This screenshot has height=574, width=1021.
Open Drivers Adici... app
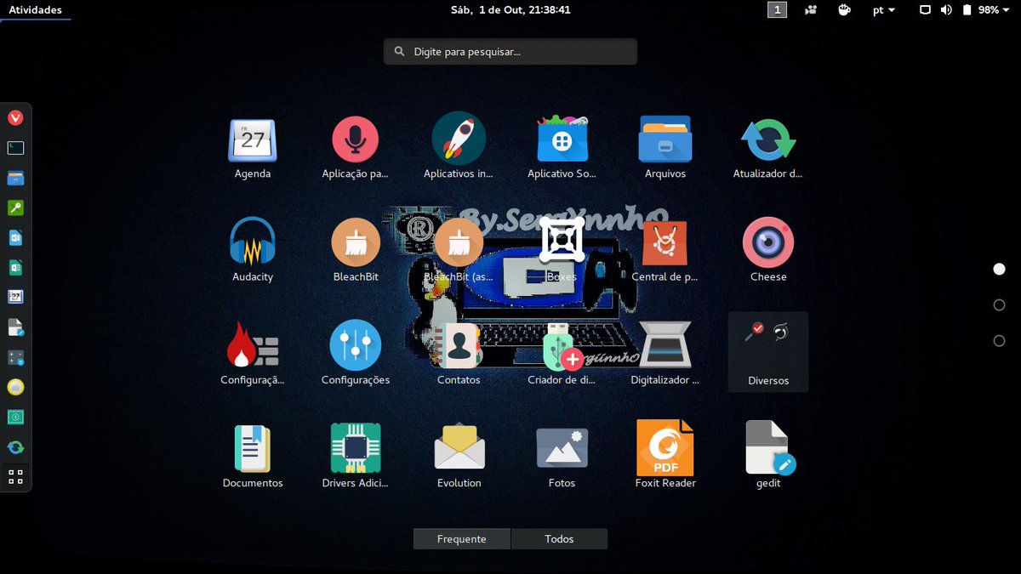[x=356, y=448]
